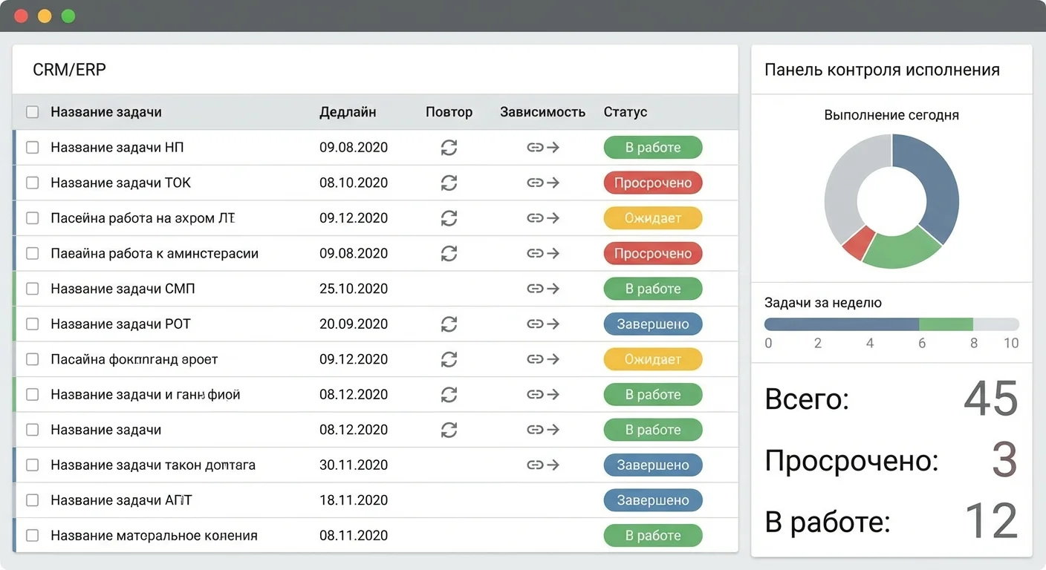Click the 'В работе' status of task НП

(x=653, y=148)
